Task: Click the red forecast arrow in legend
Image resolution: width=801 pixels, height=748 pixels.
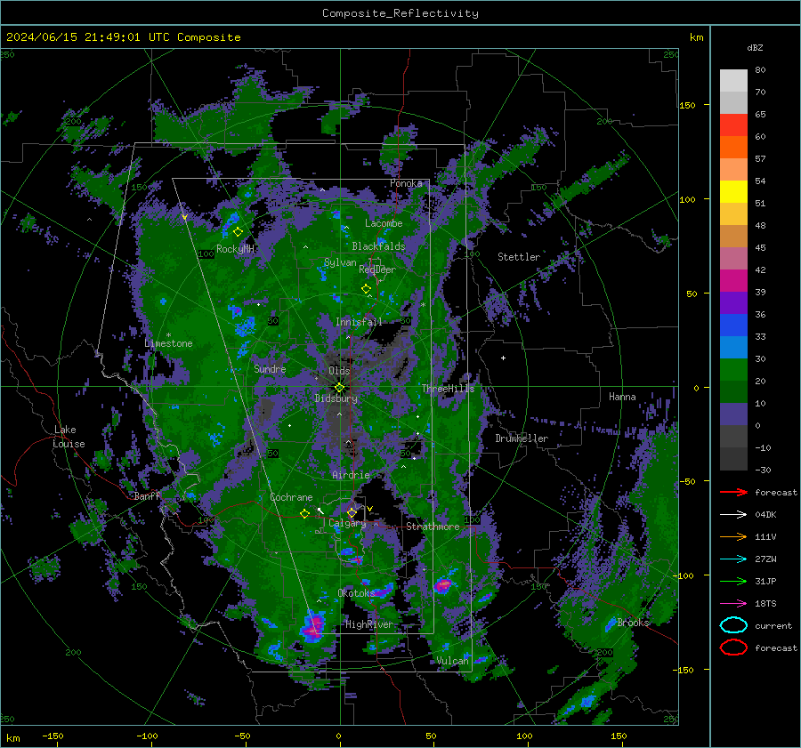Action: pos(733,492)
